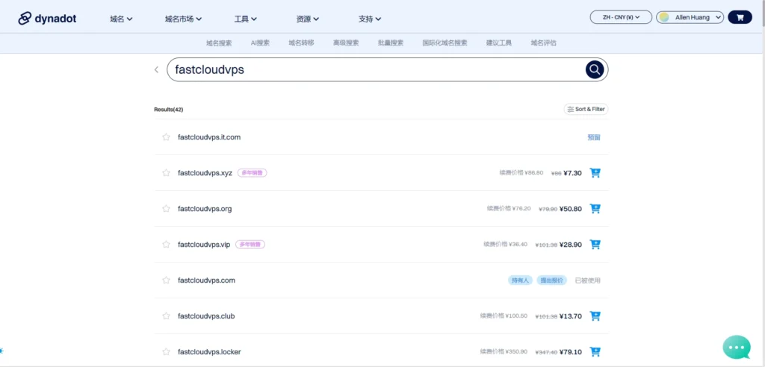Expand the 域名 menu

(122, 19)
